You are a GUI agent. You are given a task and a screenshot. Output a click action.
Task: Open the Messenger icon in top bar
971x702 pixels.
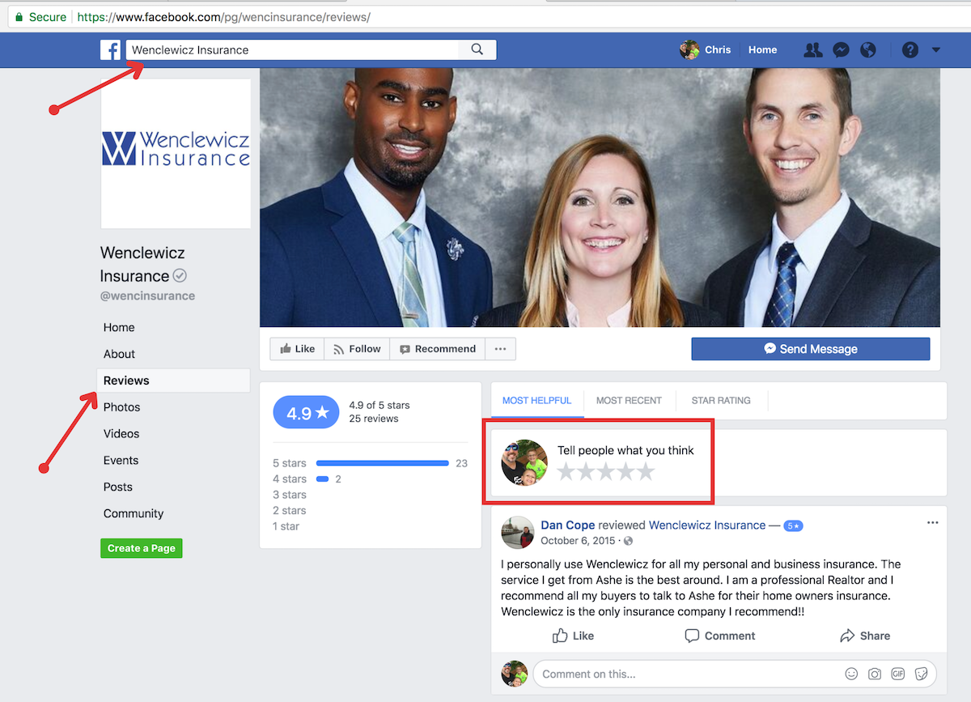[x=841, y=49]
